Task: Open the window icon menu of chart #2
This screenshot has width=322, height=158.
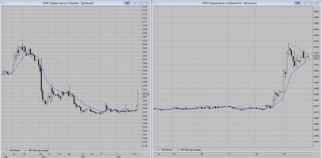Action: [156, 3]
